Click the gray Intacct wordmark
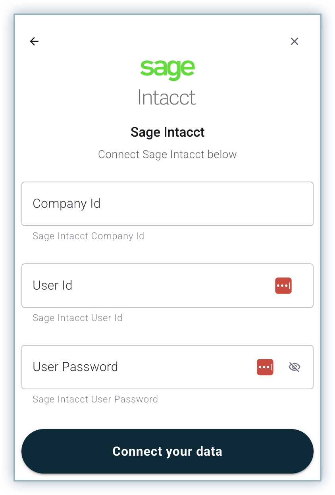Viewport: 335px width, 495px height. pos(167,97)
